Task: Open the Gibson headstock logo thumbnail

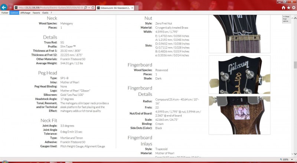Action: point(239,75)
